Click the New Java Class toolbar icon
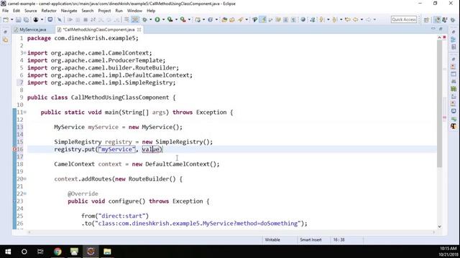The height and width of the screenshot is (258, 460). 211,19
